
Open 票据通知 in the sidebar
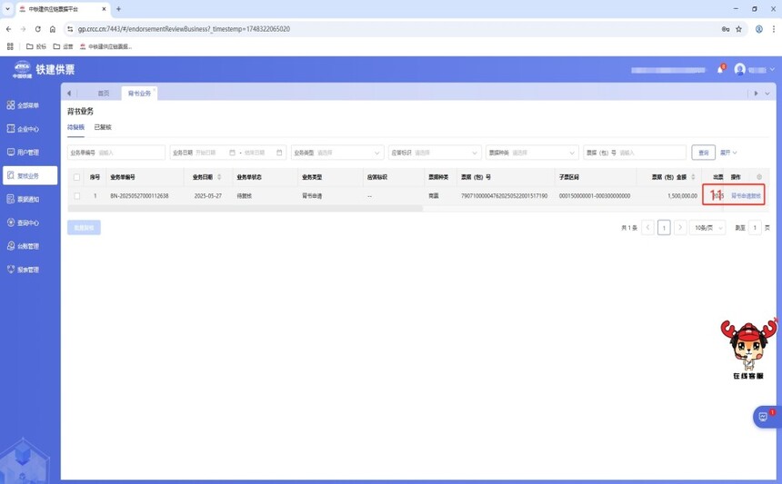(27, 199)
